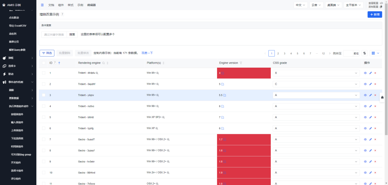Click the debug bug icon on right edge
388x185 pixels.
(x=382, y=97)
